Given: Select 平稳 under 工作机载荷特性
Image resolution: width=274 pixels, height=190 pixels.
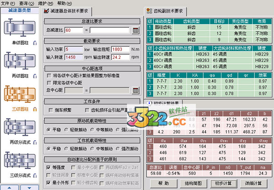Looking at the screenshot, I should point(49,149).
